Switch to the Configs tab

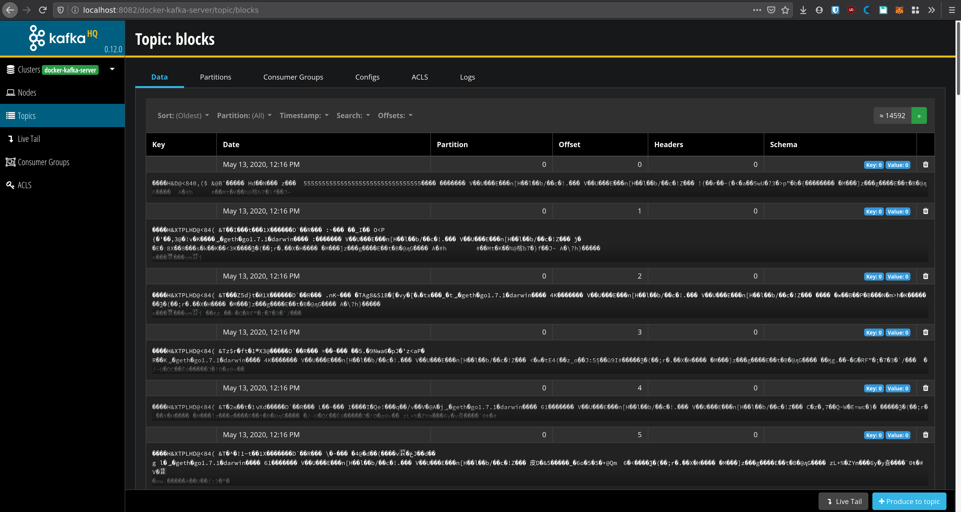coord(367,77)
